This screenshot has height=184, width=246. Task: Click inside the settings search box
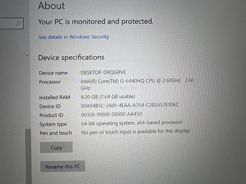(8, 23)
